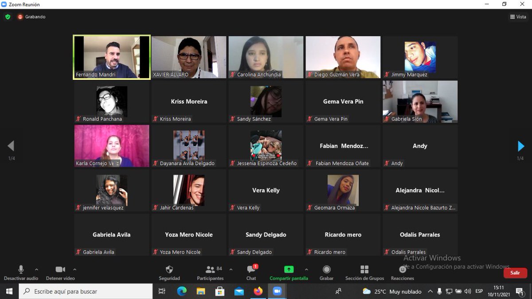The width and height of the screenshot is (532, 299).
Task: Go to the previous participants page arrow
Action: [x=11, y=146]
